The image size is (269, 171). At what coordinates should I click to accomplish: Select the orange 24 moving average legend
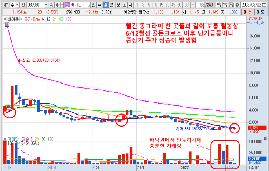[55, 19]
